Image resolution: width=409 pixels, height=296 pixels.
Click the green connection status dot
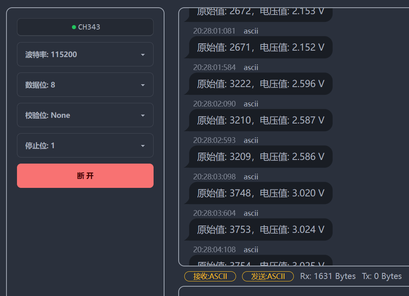click(74, 27)
